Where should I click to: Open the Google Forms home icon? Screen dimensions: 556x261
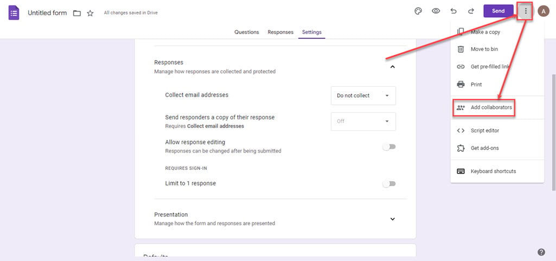click(x=14, y=12)
